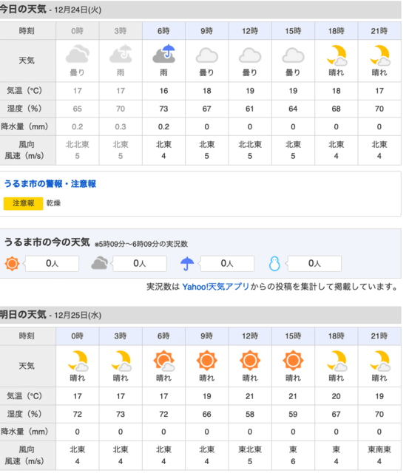Click the gray cloud icon in current weather reports

coord(99,263)
